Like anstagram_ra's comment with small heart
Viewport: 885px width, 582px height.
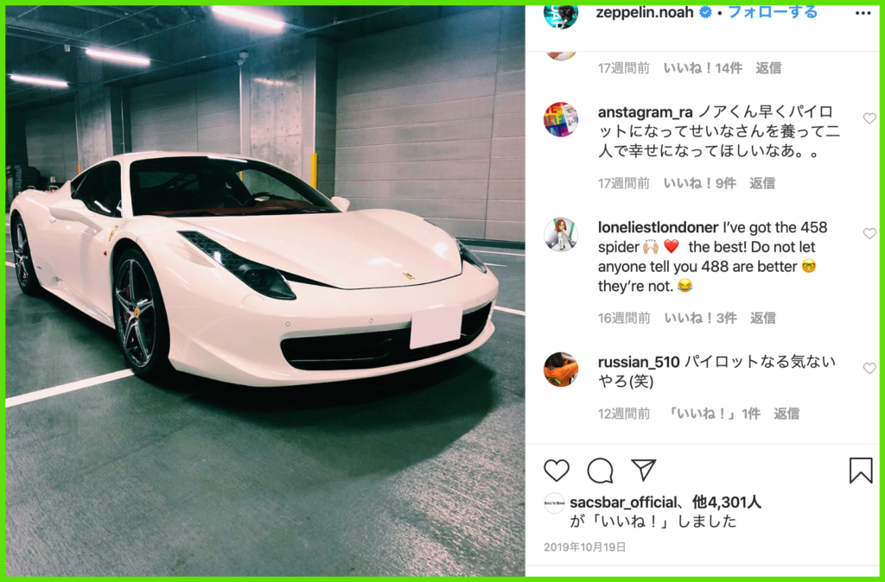pos(869,118)
